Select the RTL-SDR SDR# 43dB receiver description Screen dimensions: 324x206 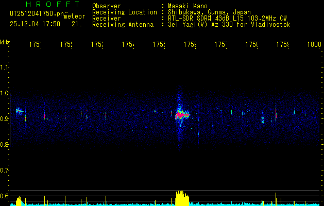point(227,19)
